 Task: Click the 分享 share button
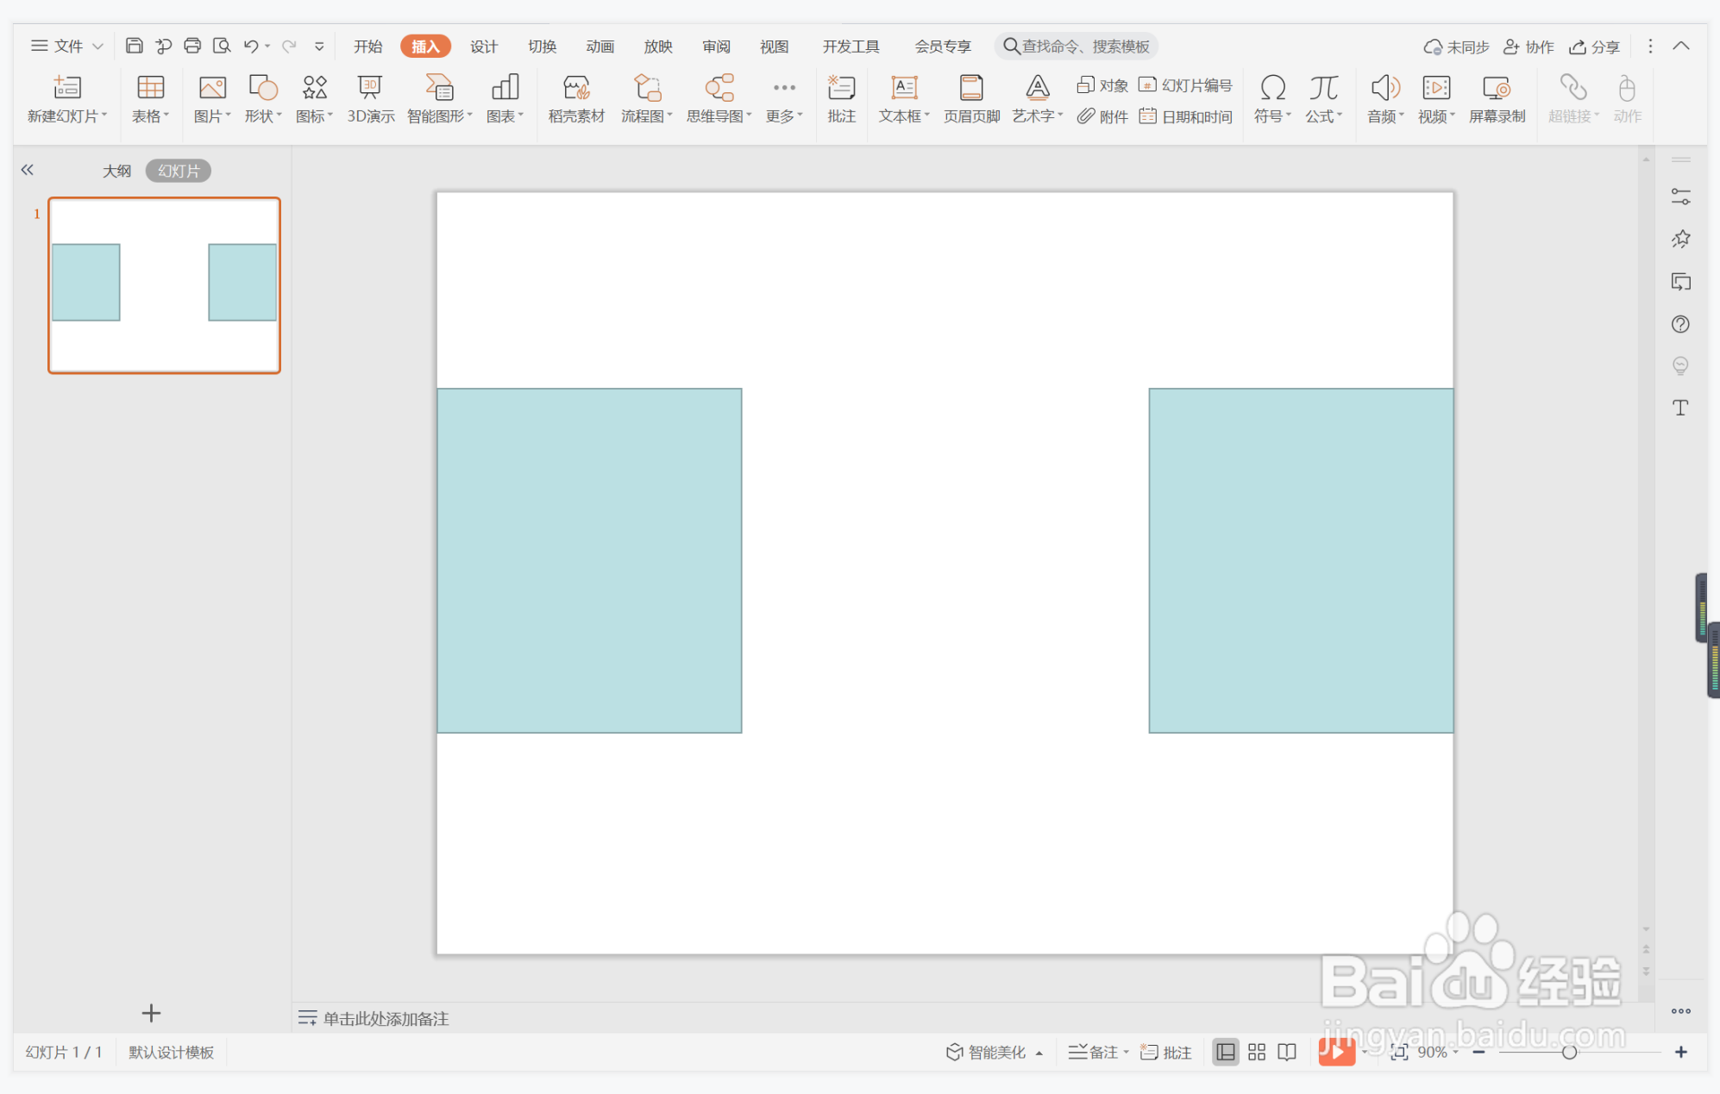coord(1594,47)
